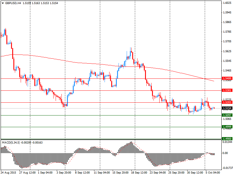233x175 pixels.
Task: Click the 15 Sep 20:00 time label
Action: point(120,173)
